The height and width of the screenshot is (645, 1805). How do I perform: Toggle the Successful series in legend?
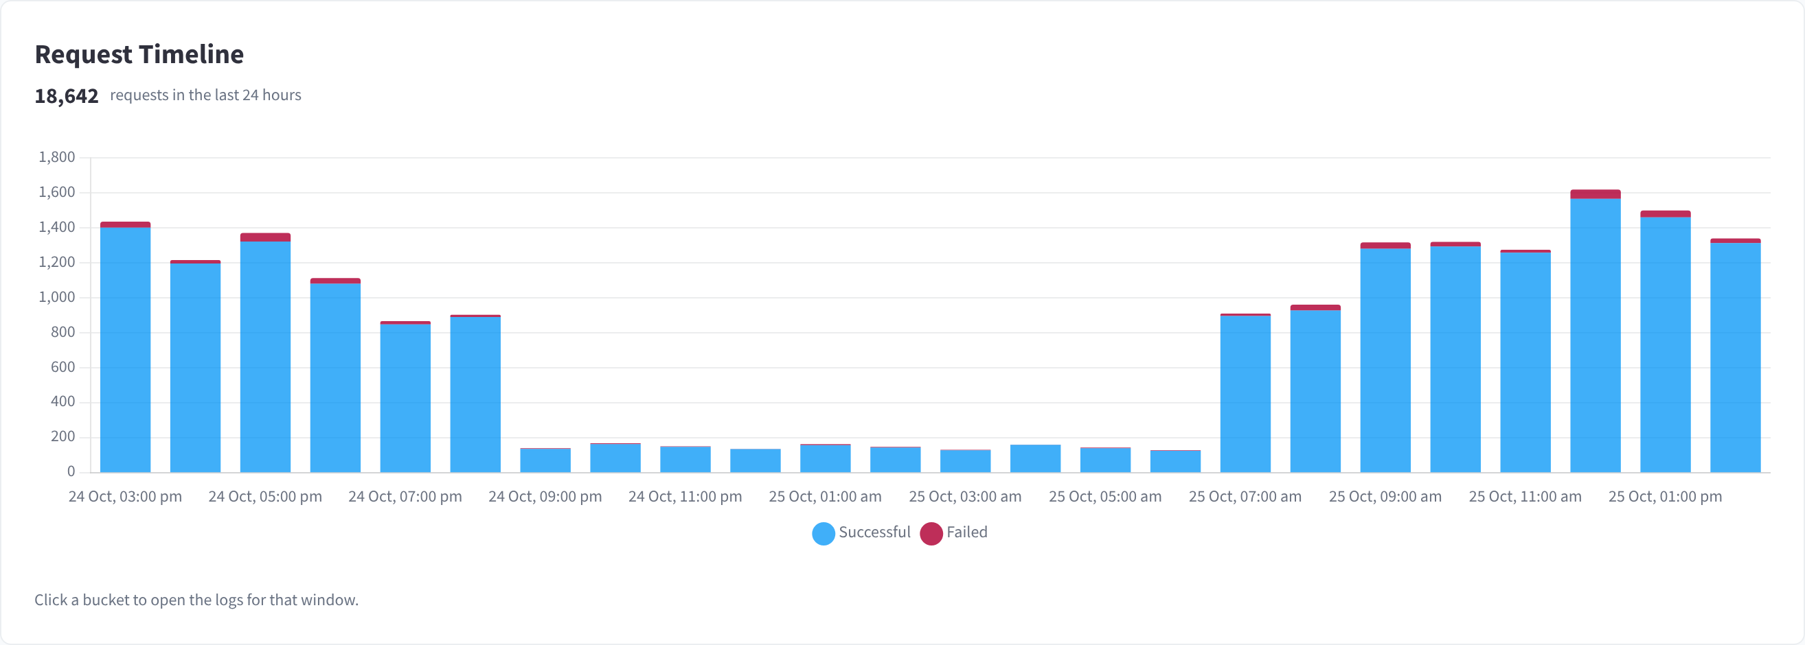861,532
